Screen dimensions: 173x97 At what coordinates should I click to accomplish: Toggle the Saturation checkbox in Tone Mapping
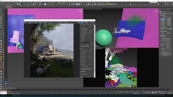tap(81, 37)
